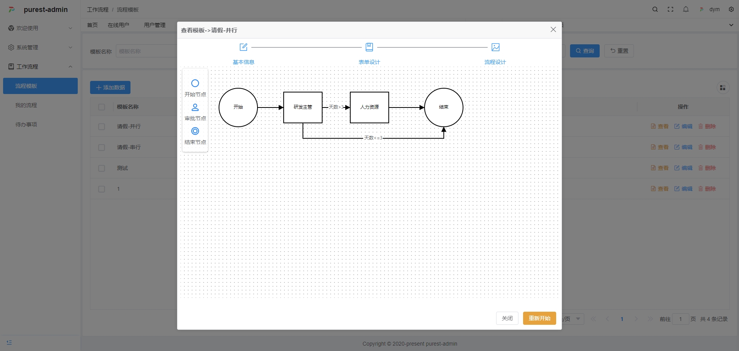Image resolution: width=739 pixels, height=351 pixels.
Task: Delete the 请假-并行 template row
Action: click(707, 126)
